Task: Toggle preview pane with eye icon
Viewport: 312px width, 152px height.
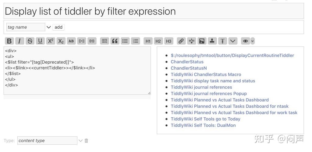Action: click(x=245, y=41)
